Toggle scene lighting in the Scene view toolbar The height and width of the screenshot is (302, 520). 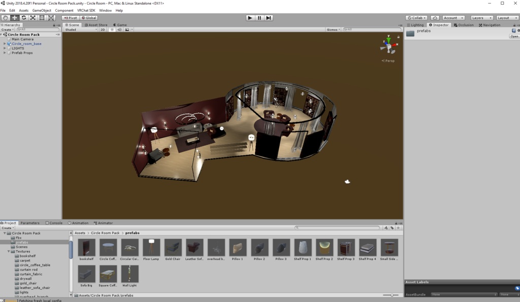point(111,29)
